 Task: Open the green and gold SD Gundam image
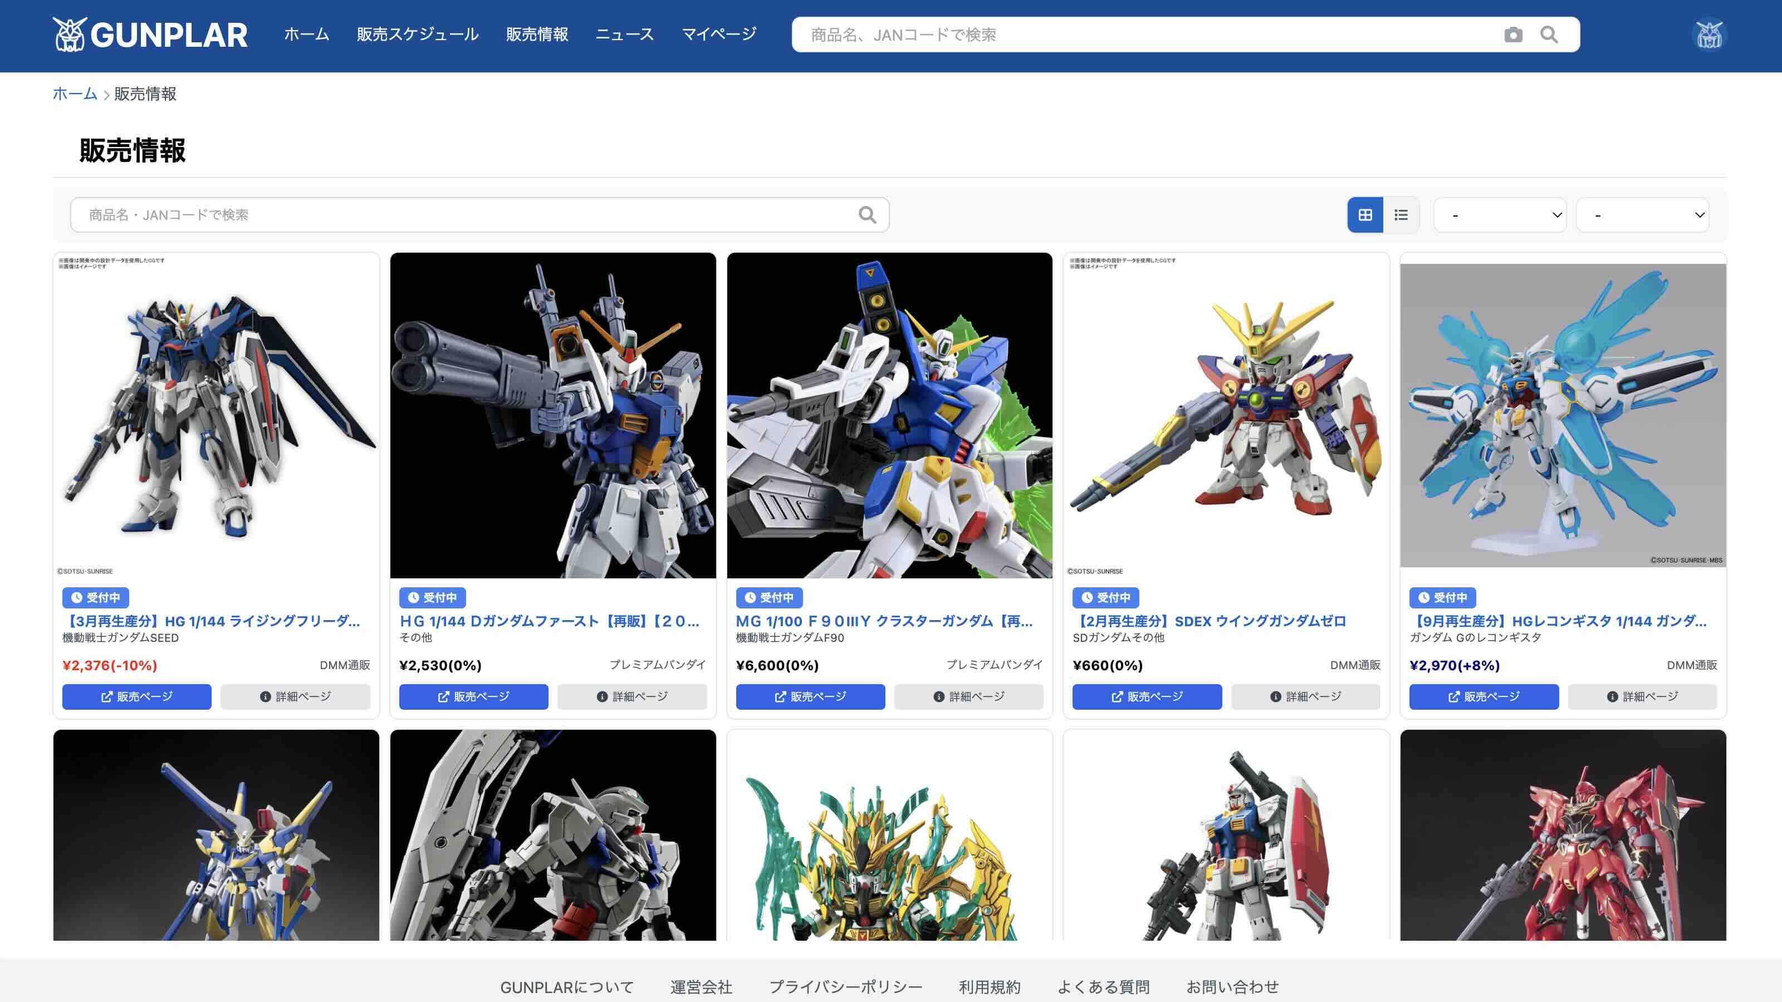[890, 834]
